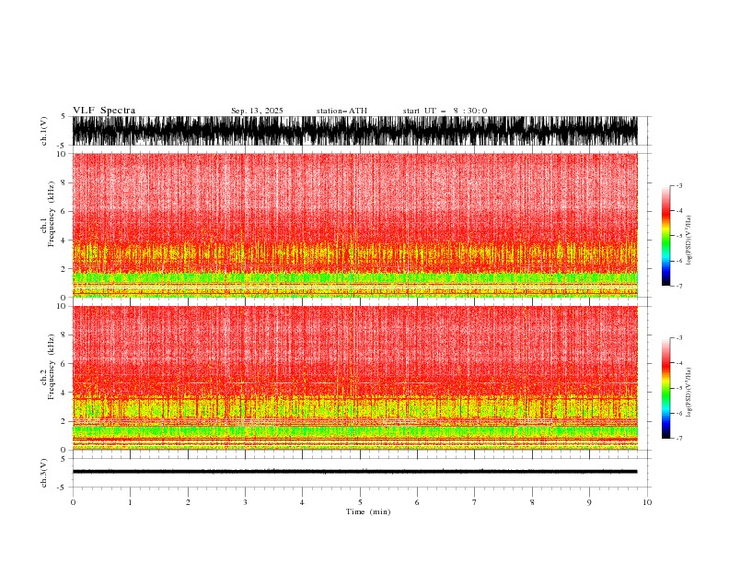Click the 'Time (min)' axis label
729x564 pixels.
pyautogui.click(x=368, y=511)
